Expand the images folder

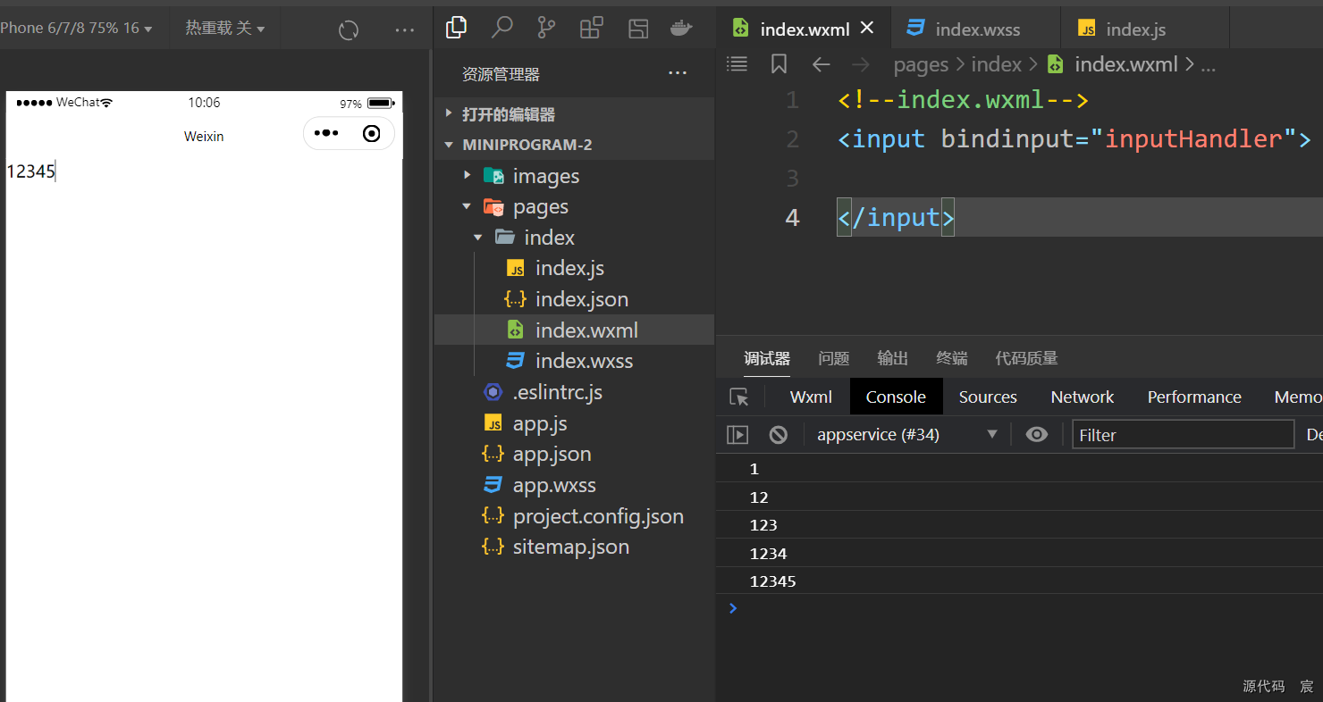pos(574,176)
